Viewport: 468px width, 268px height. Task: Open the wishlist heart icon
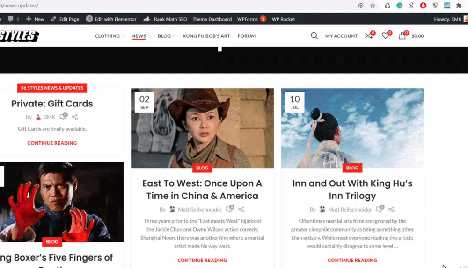coord(385,36)
